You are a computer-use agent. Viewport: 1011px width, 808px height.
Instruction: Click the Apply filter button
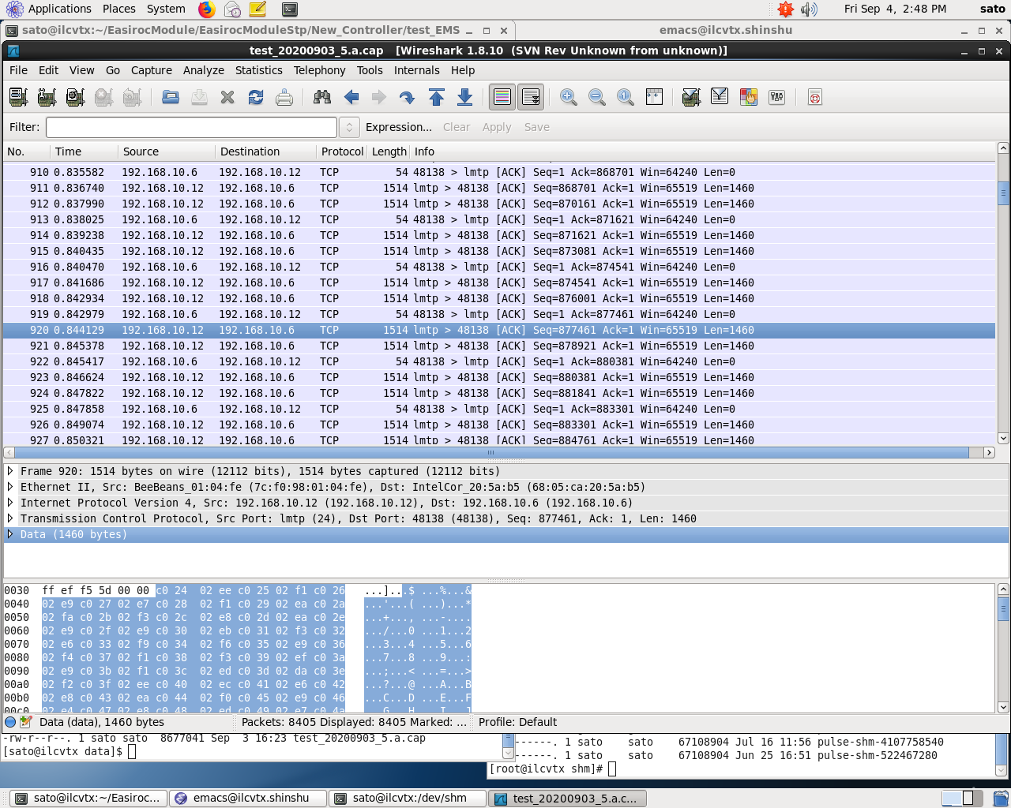(x=497, y=127)
